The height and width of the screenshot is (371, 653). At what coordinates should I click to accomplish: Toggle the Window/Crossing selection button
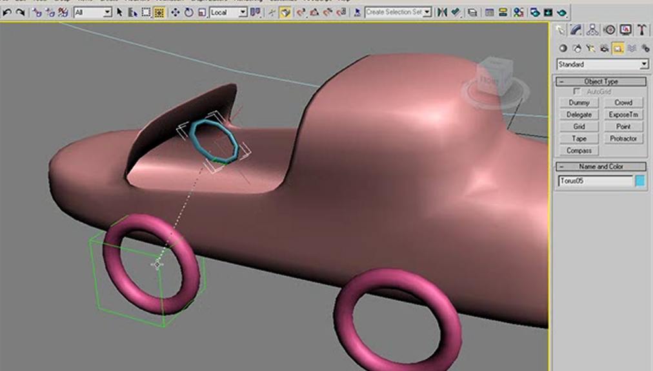pos(159,12)
